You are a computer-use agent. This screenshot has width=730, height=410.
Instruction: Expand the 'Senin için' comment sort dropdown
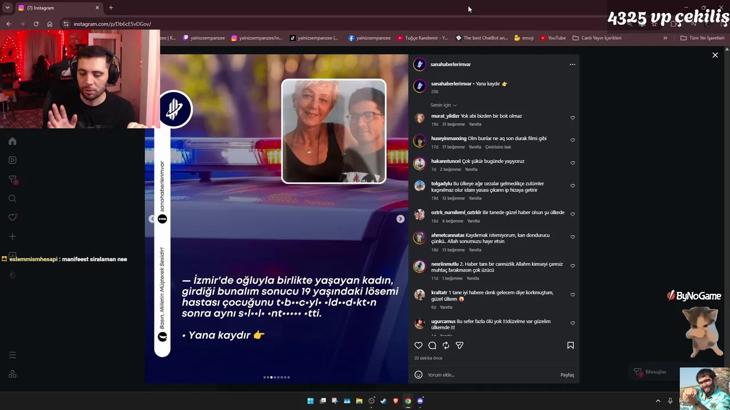click(x=444, y=105)
